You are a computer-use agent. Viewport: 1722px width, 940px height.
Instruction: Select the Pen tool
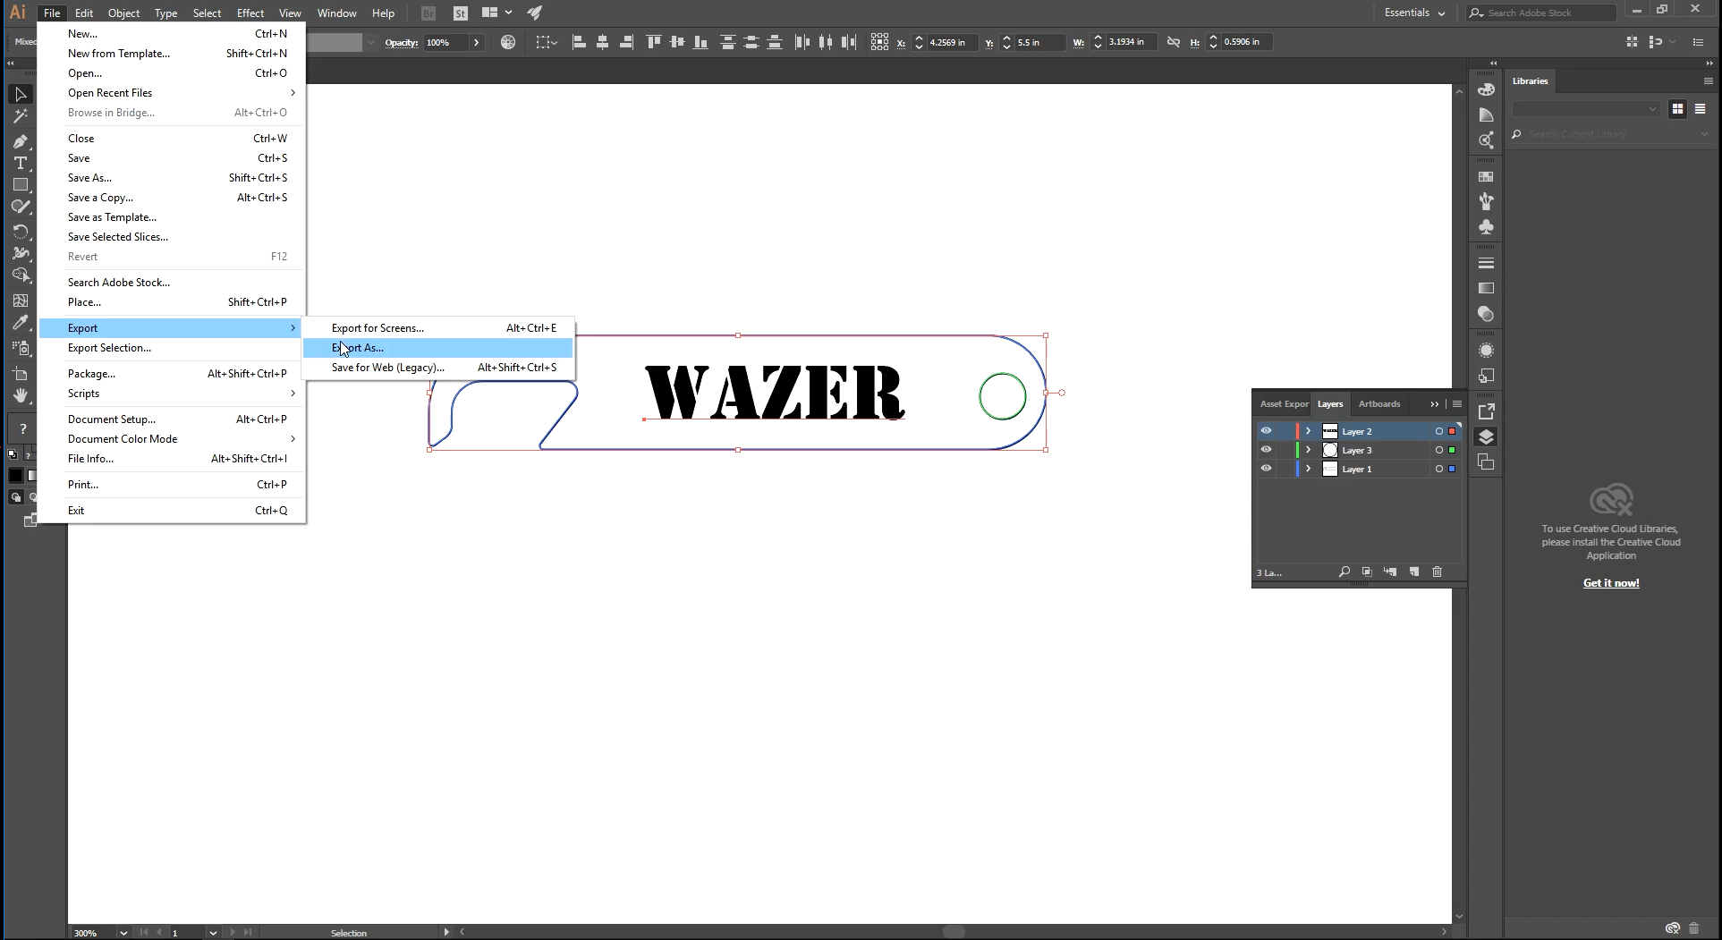21,141
